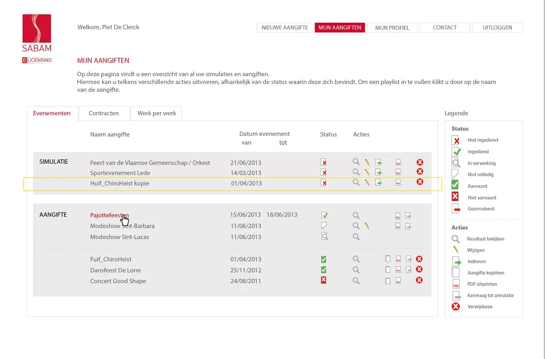Screen dimensions: 545x359
Task: Submit Huif_ChiroHeist kopie via green arrow
Action: 378,182
